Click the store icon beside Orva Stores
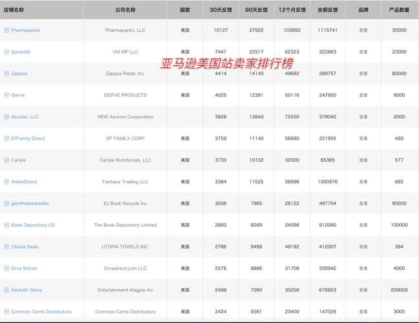The width and height of the screenshot is (419, 323). (x=6, y=268)
